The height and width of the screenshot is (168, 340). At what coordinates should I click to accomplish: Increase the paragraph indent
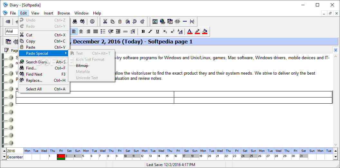[118, 32]
